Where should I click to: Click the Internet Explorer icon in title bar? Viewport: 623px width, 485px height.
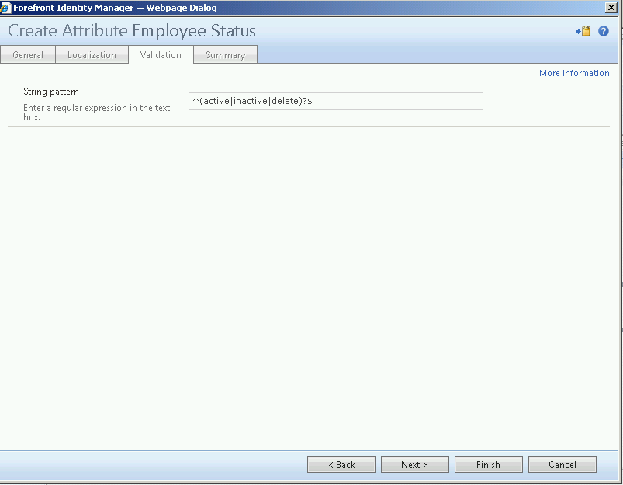tap(5, 8)
